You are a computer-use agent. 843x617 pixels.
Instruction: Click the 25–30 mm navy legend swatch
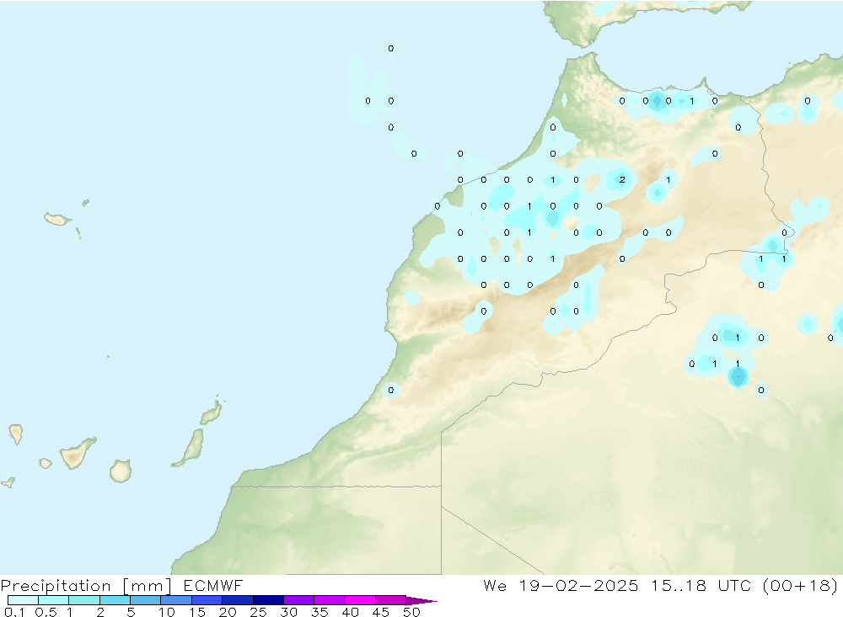[268, 600]
